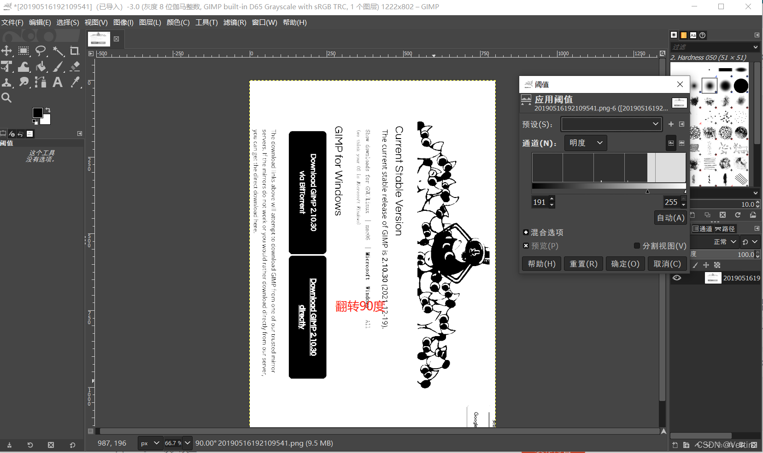Toggle lock alpha channel for the layer
The height and width of the screenshot is (453, 763).
click(x=717, y=265)
